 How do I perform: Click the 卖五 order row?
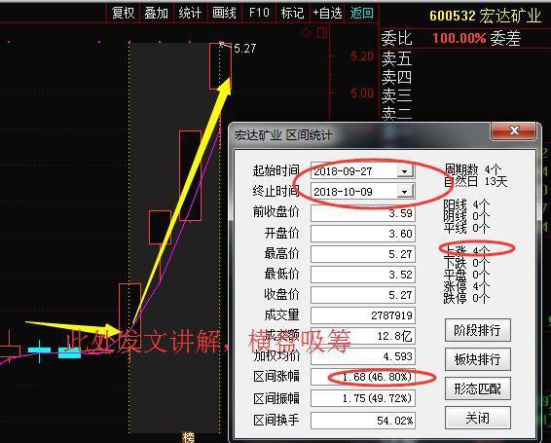pos(396,58)
